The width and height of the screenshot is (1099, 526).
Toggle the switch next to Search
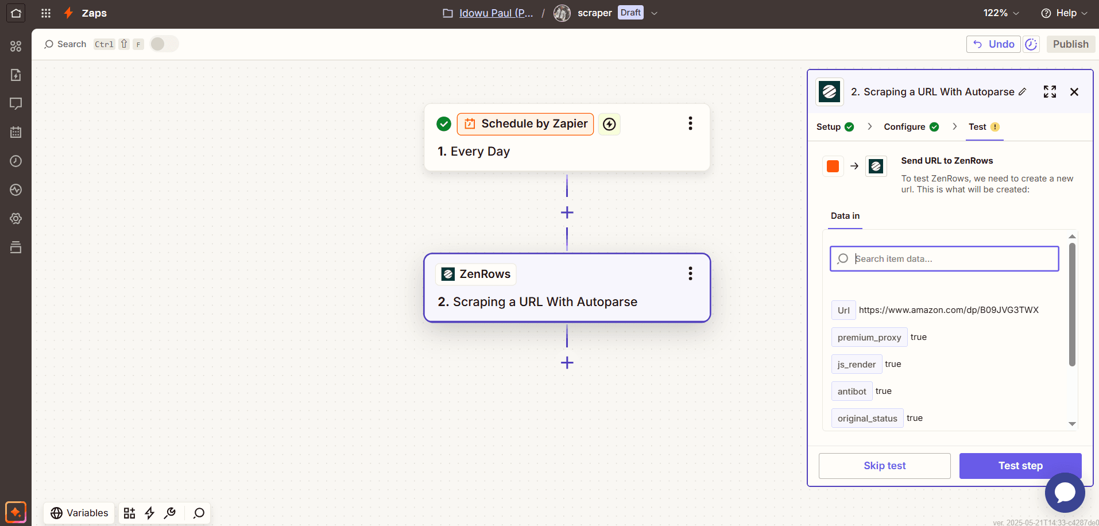[164, 44]
